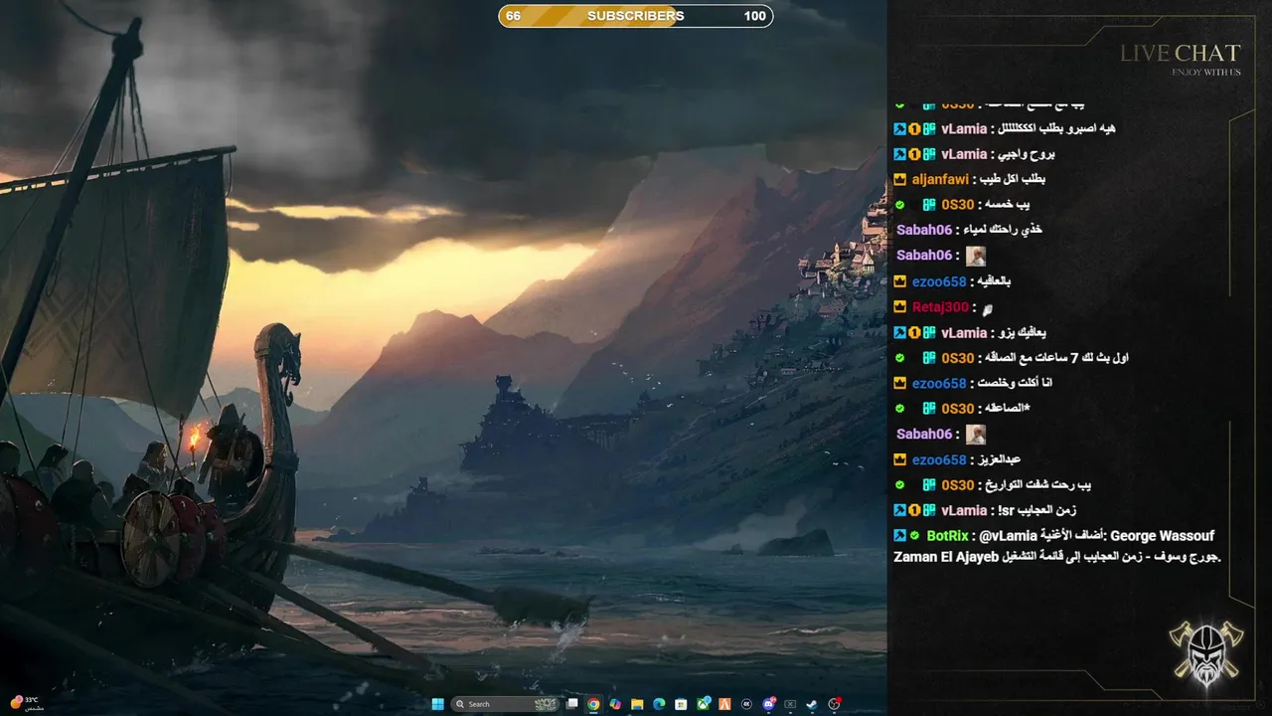Click aljanfawi's message 'بطلب اكل طيب'
The height and width of the screenshot is (716, 1272).
tap(1012, 180)
